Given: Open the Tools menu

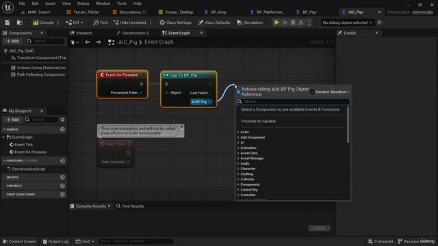Looking at the screenshot, I should (x=122, y=3).
